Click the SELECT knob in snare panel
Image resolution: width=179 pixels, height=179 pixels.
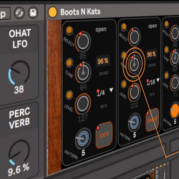point(134,37)
